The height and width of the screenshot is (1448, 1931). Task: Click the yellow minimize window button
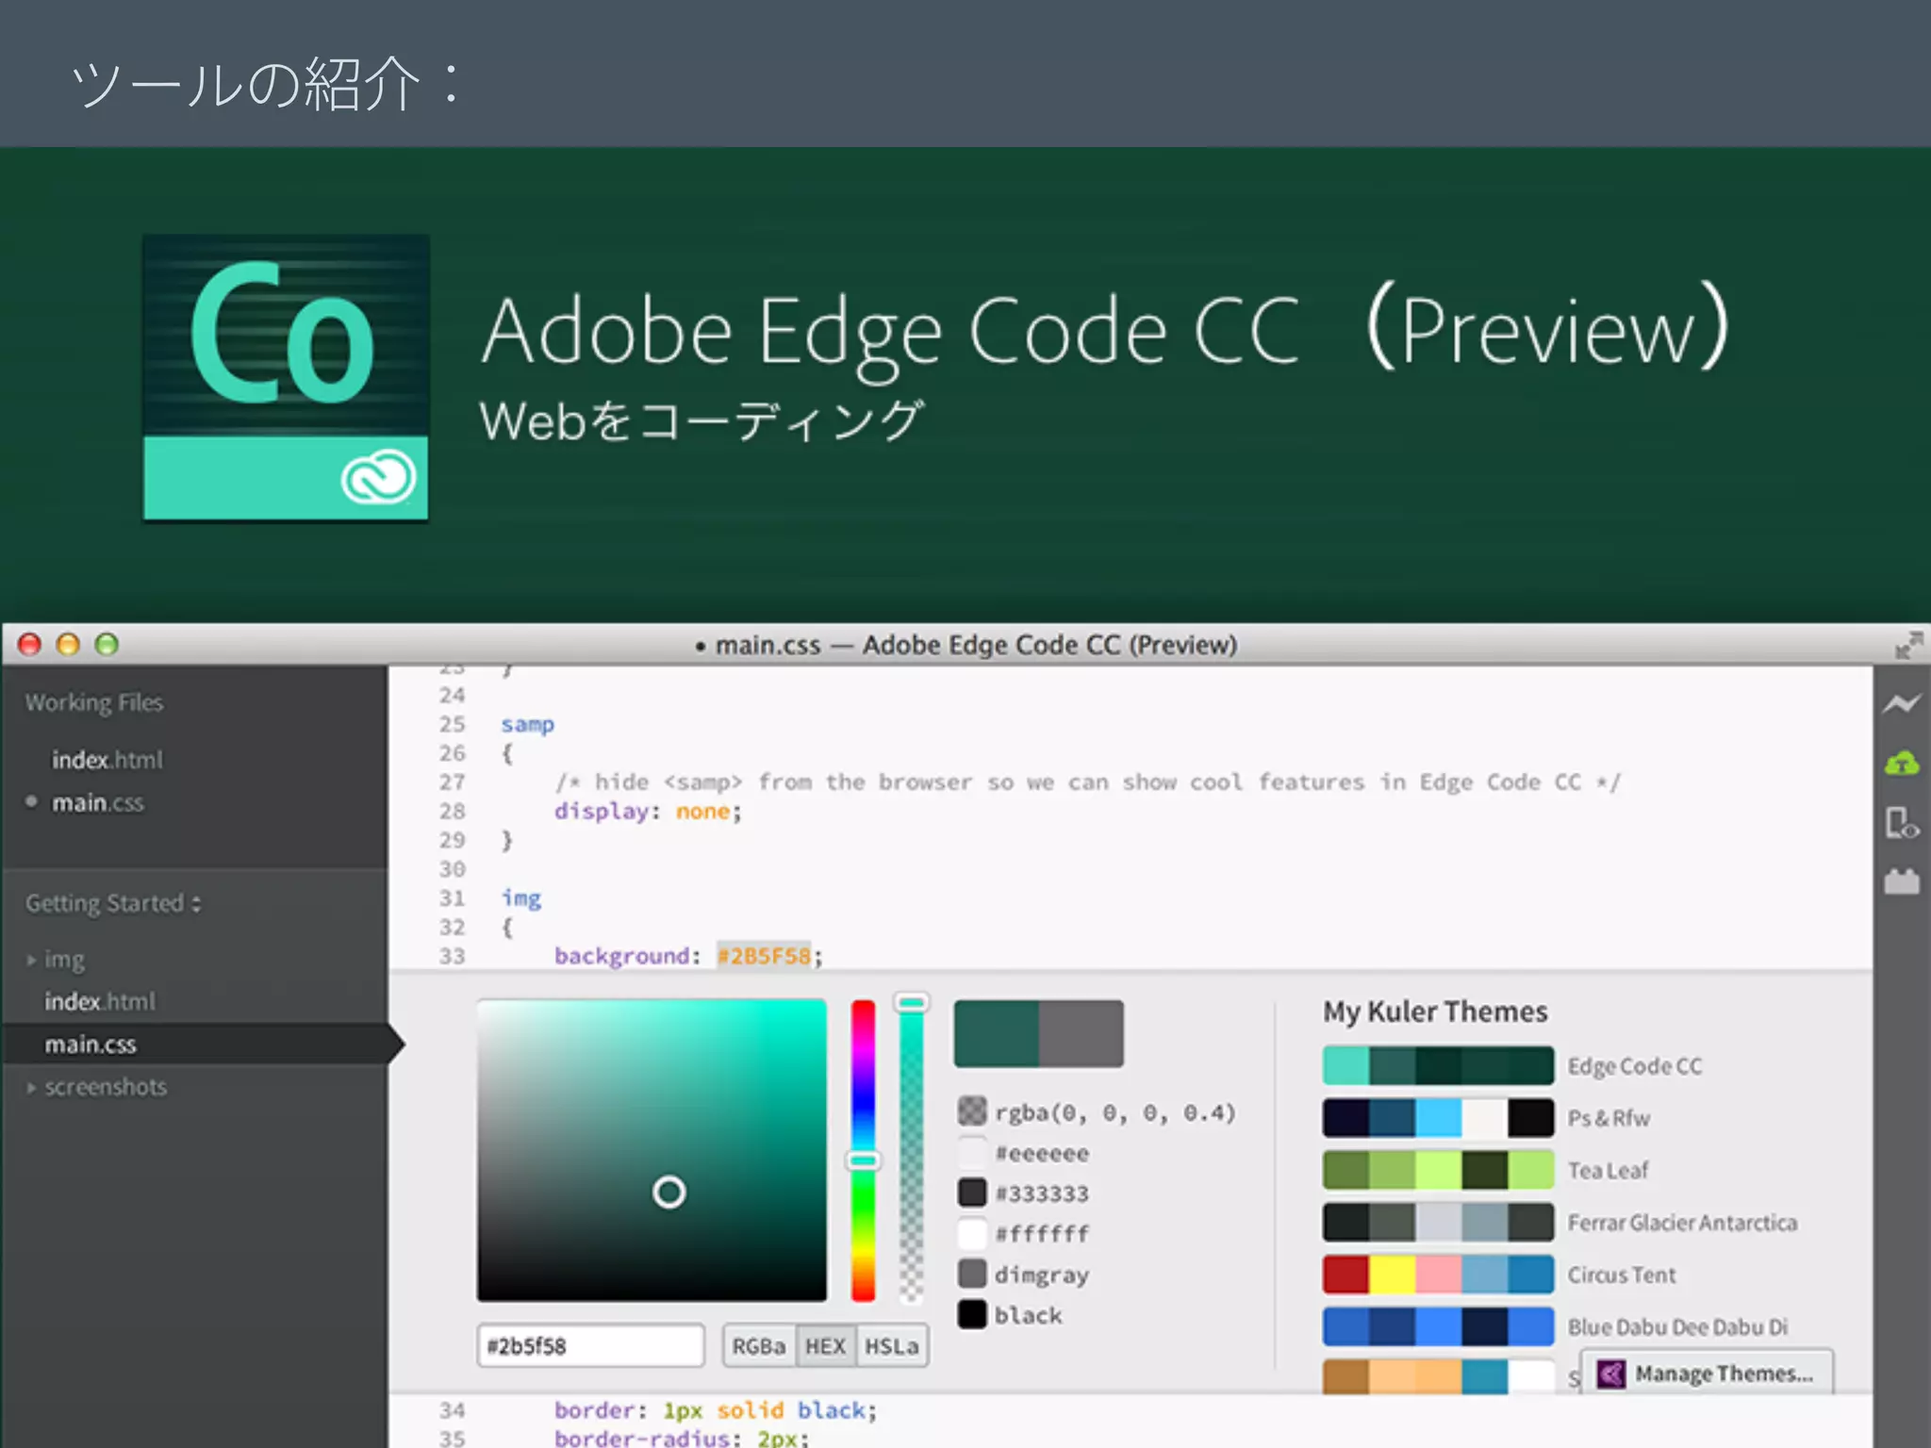pos(68,644)
